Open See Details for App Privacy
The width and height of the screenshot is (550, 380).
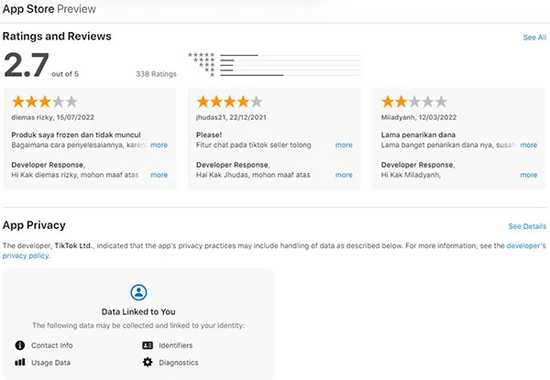527,226
